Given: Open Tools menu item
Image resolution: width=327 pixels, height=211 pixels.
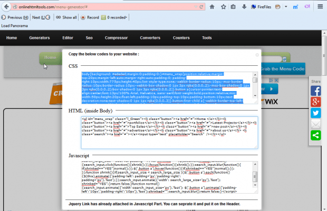Looking at the screenshot, I should (207, 38).
